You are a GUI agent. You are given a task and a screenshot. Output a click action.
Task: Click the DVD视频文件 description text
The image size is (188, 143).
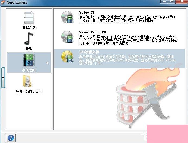tap(127, 60)
